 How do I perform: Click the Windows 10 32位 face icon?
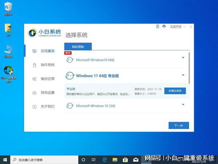point(69,106)
